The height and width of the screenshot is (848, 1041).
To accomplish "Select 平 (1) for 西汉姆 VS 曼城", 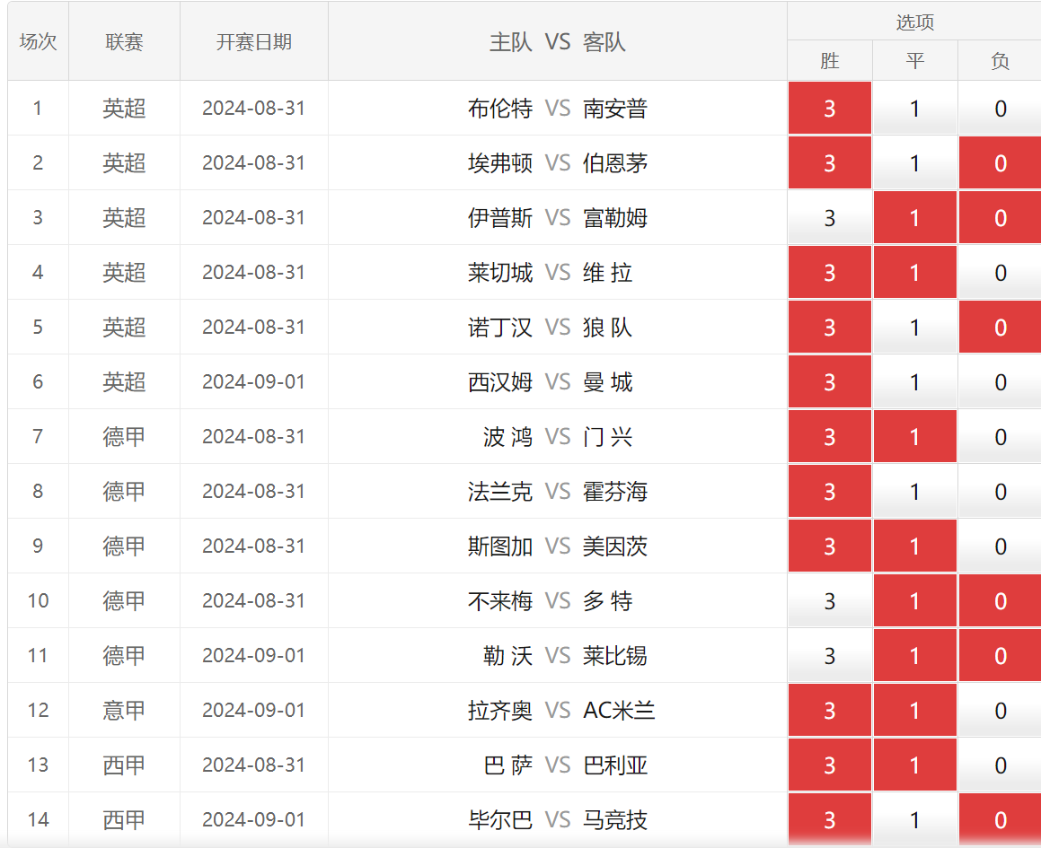I will pos(915,381).
